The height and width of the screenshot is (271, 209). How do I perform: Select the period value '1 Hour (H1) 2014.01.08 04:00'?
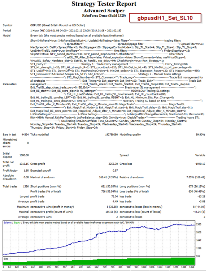pyautogui.click(x=48, y=31)
